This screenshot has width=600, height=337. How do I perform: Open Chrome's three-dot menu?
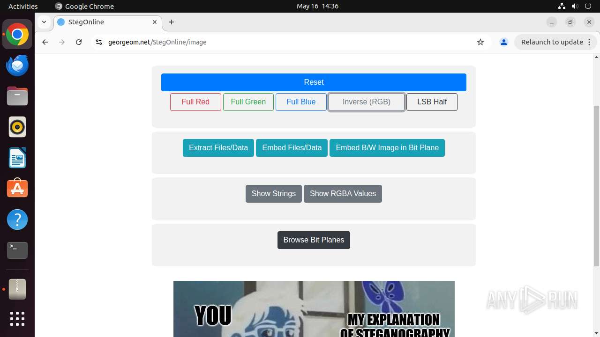(x=589, y=42)
